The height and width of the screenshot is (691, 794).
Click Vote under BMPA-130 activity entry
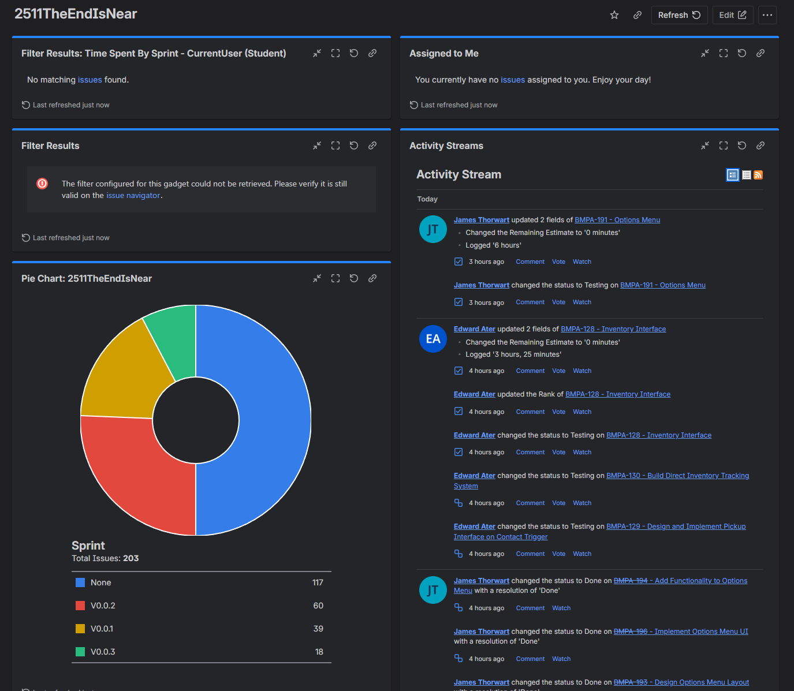click(x=558, y=503)
